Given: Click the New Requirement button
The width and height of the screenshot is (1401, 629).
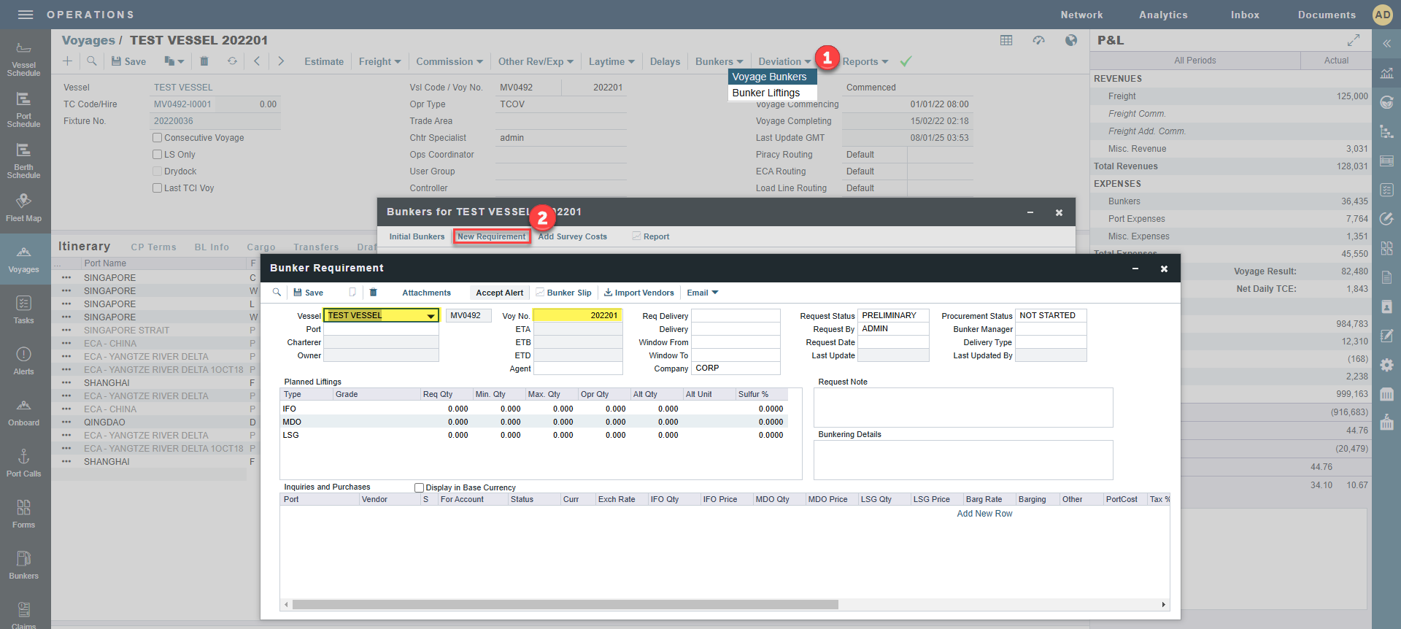Looking at the screenshot, I should (x=491, y=236).
